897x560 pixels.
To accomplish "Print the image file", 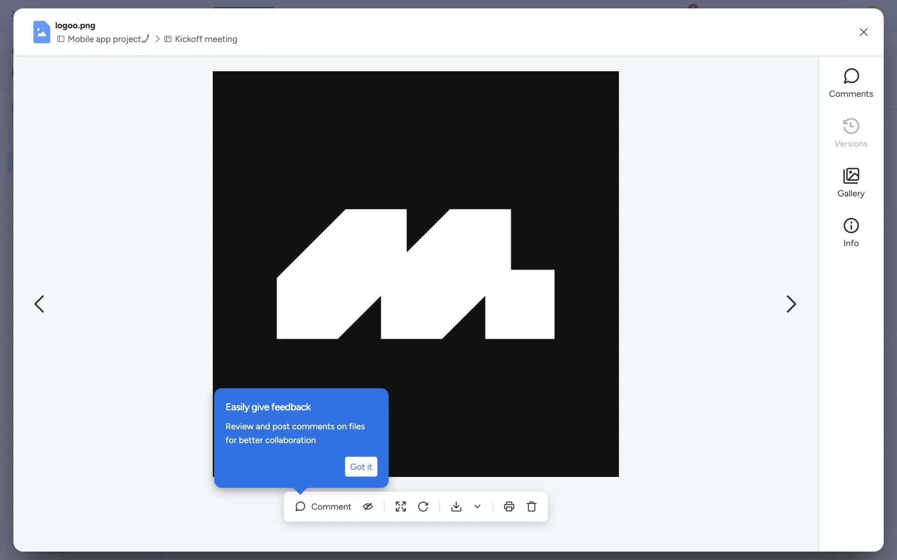I will (509, 506).
